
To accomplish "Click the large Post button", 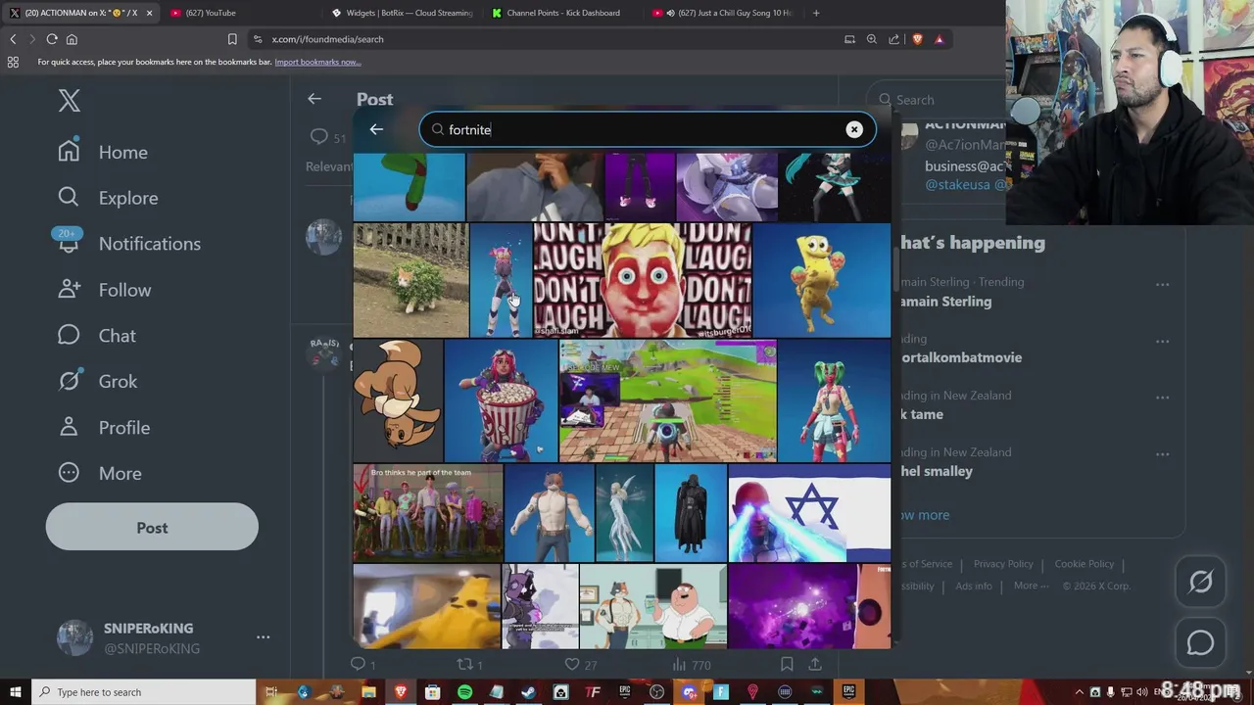I will coord(152,528).
